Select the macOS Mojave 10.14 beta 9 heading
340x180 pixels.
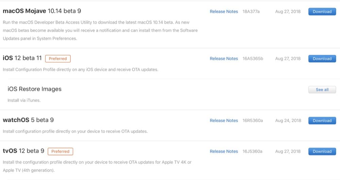[42, 11]
